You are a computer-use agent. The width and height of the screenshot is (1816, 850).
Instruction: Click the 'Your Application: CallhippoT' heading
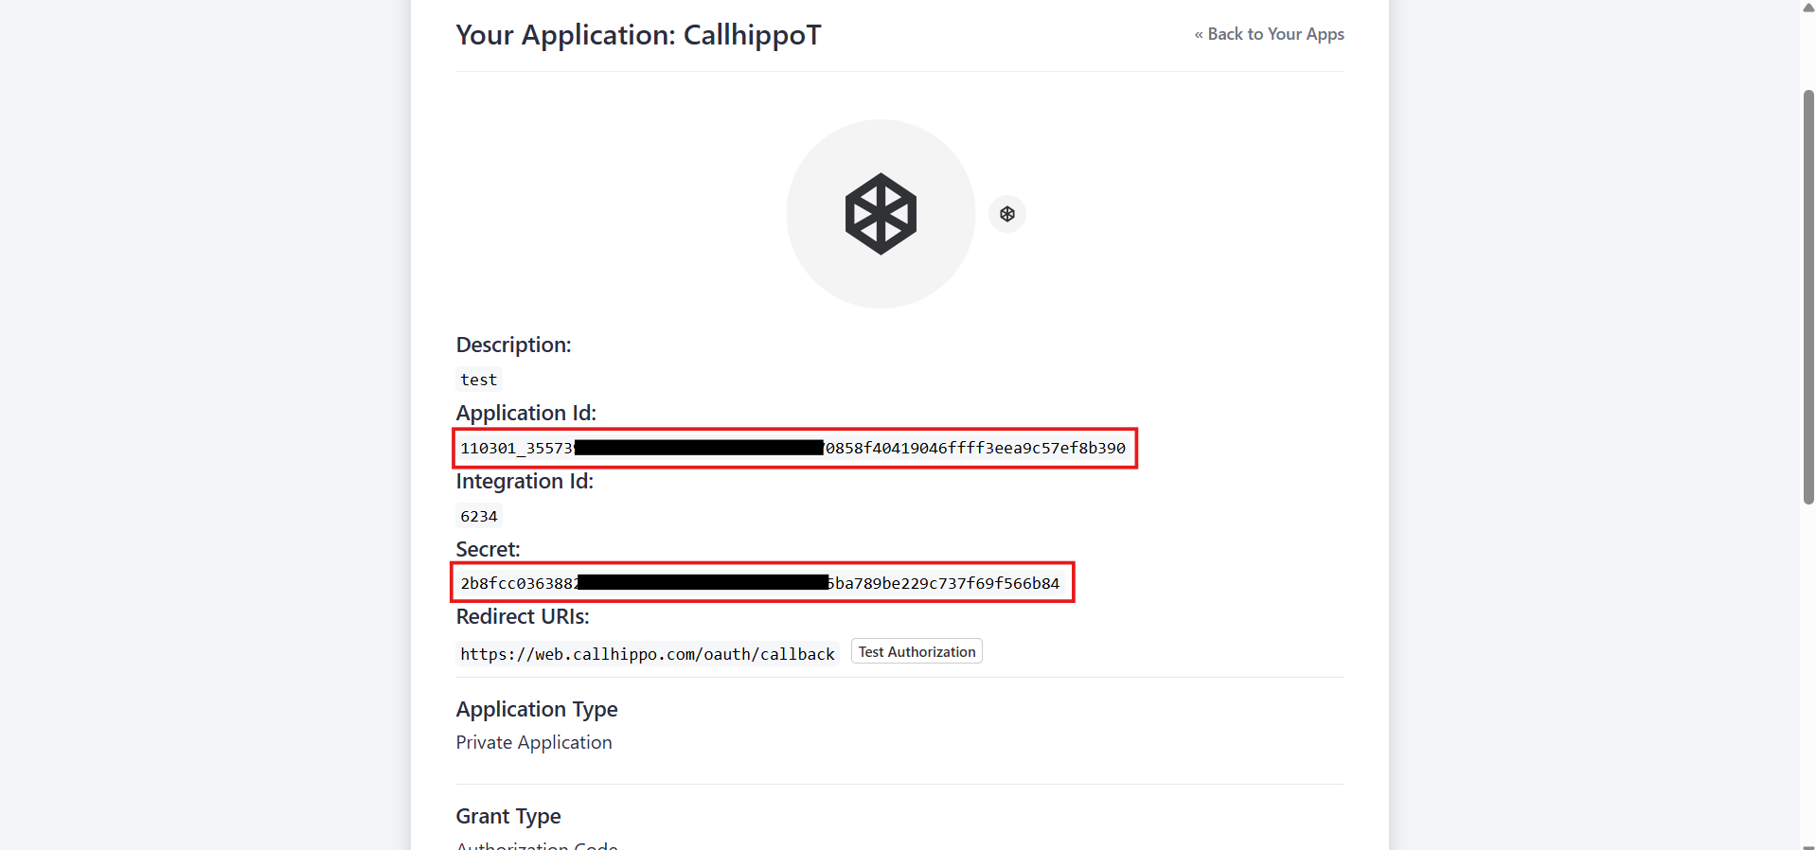coord(638,35)
